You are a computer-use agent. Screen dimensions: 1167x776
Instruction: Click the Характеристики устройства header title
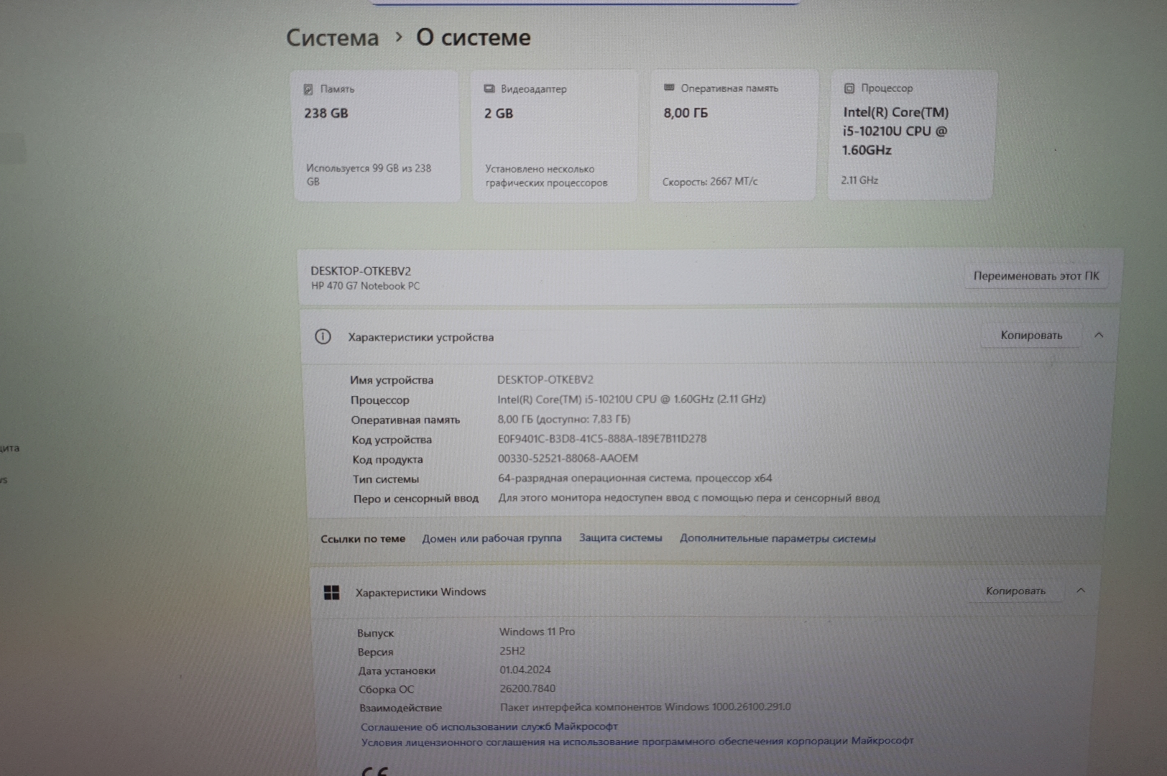click(420, 337)
